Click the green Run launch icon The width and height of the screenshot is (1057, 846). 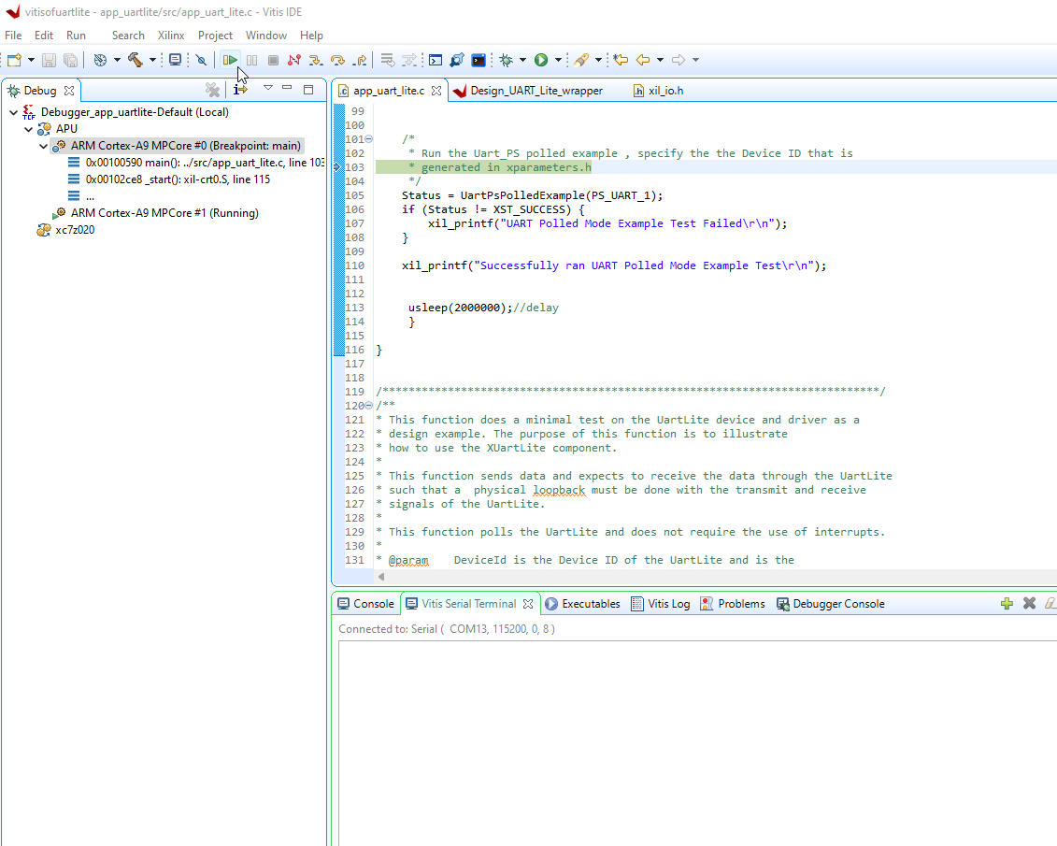[x=540, y=60]
